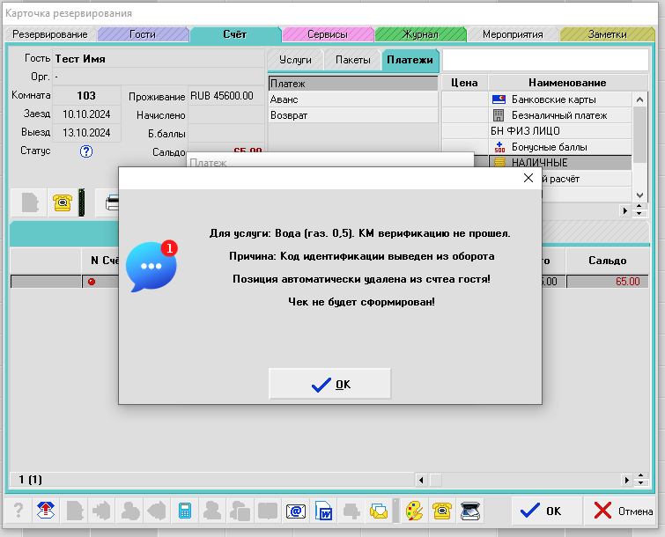Click the red-arrow upload icon in the bottom toolbar
Image resolution: width=665 pixels, height=537 pixels.
coord(45,511)
